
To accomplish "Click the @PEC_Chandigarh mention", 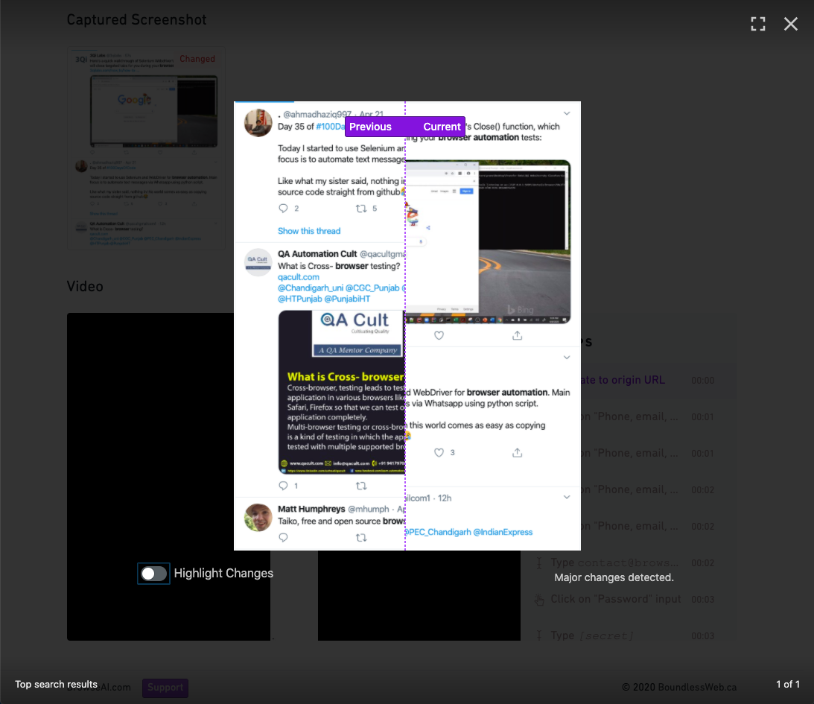I will [x=438, y=532].
